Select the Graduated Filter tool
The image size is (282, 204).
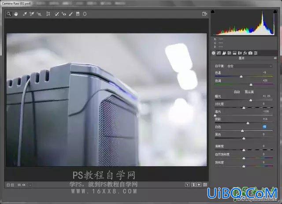click(x=78, y=14)
